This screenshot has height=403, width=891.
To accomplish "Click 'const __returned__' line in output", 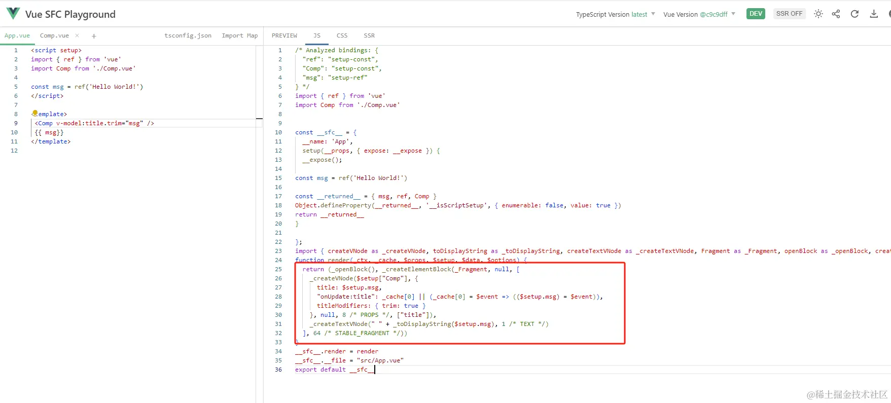I will click(366, 196).
